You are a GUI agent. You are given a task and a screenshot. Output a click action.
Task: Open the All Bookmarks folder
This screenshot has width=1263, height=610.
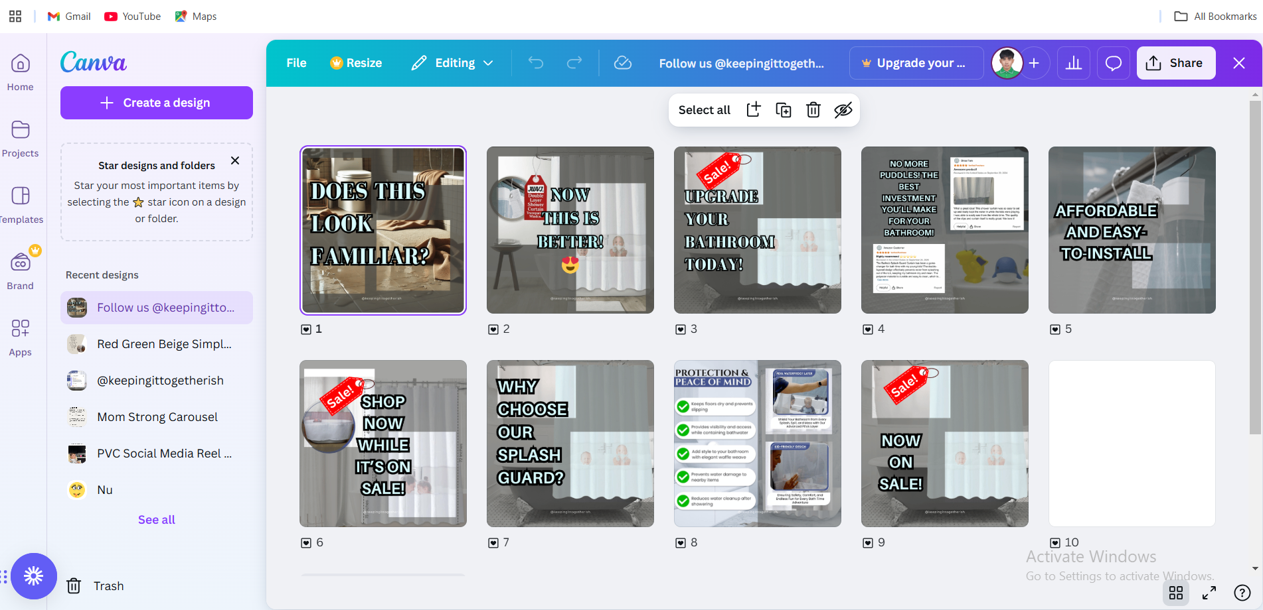click(x=1215, y=16)
